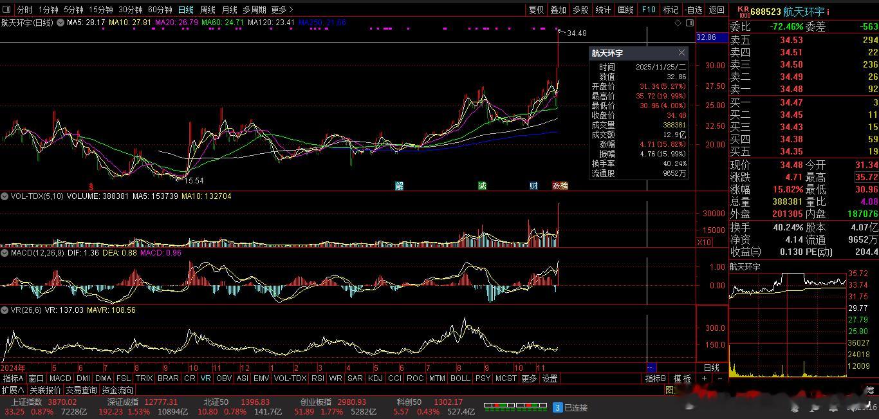This screenshot has width=879, height=419.
Task: Remove stock via -自选 button
Action: (x=693, y=10)
